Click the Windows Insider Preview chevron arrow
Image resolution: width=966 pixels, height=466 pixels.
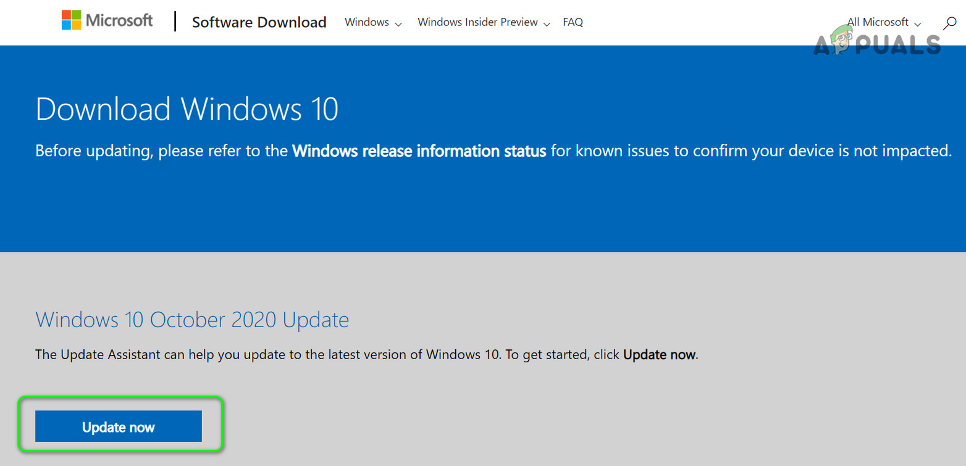[x=547, y=23]
